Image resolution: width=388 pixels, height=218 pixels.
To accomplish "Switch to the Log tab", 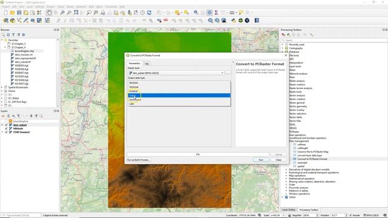I will tap(147, 64).
